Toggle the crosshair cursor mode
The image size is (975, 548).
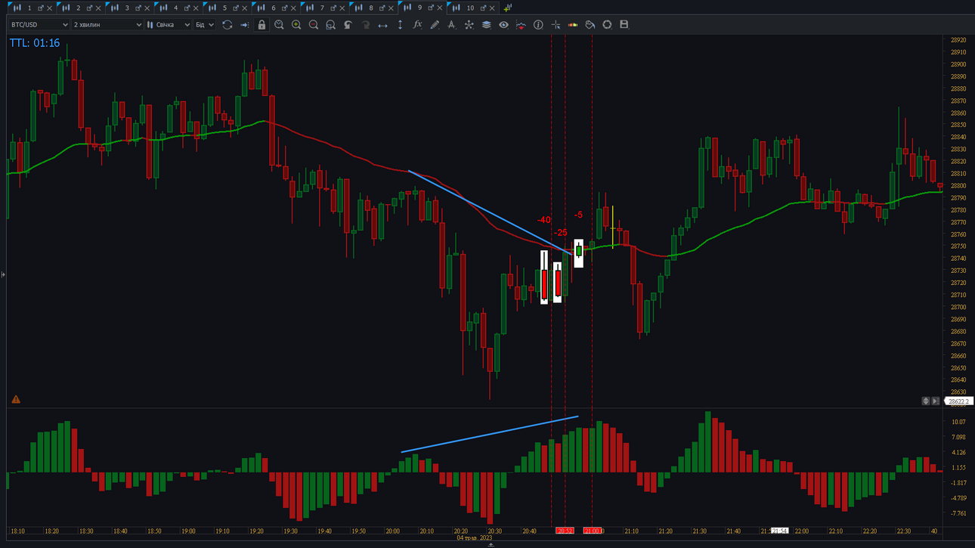click(556, 25)
